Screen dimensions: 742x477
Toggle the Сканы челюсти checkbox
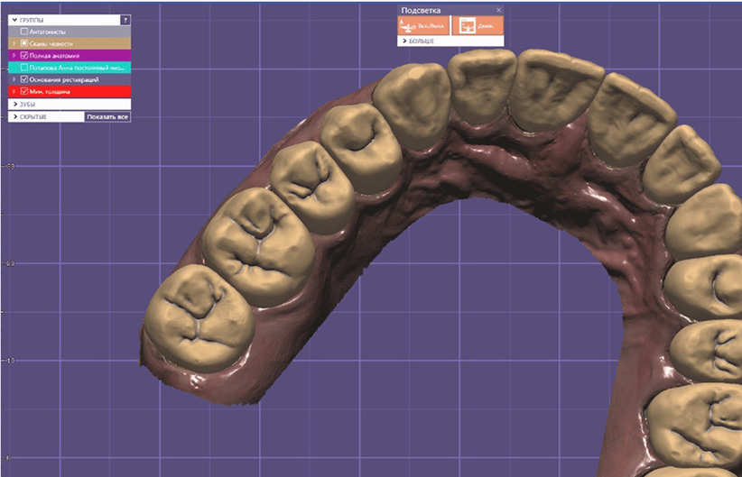coord(24,43)
